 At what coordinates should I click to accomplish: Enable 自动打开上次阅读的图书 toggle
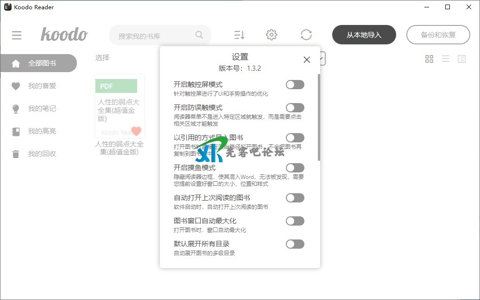tap(295, 198)
